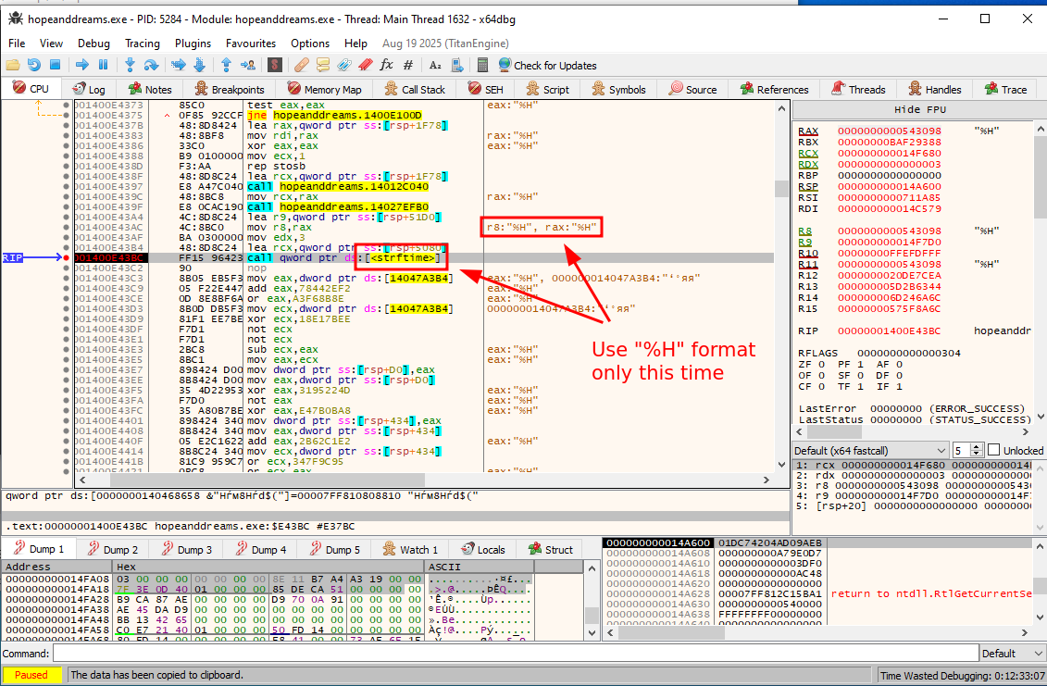Click the Restart debugging toolbar icon
The width and height of the screenshot is (1047, 686).
tap(33, 65)
